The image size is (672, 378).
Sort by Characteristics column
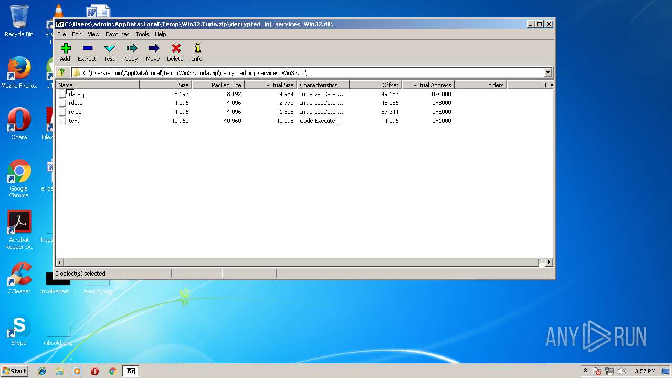click(323, 85)
